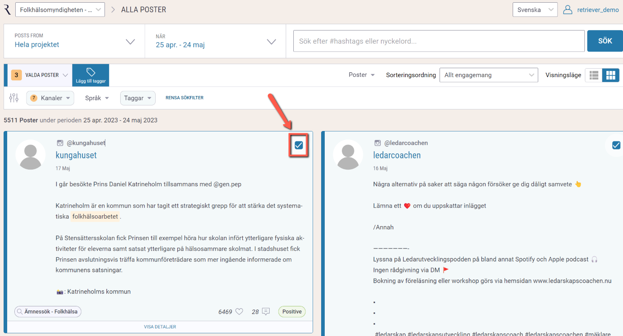Click Rensa sökfilter link
The image size is (623, 336).
[184, 98]
